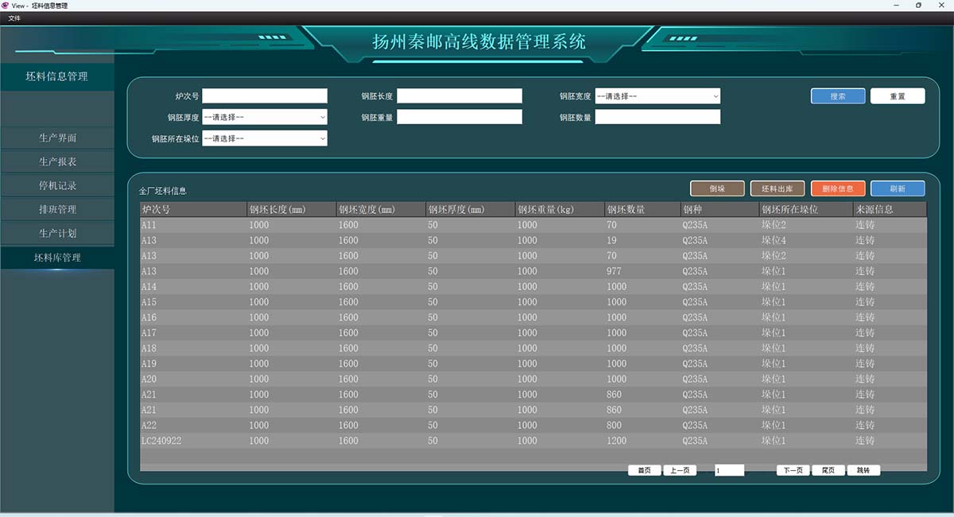The width and height of the screenshot is (954, 517).
Task: Select 生产报表 in the sidebar
Action: [57, 161]
